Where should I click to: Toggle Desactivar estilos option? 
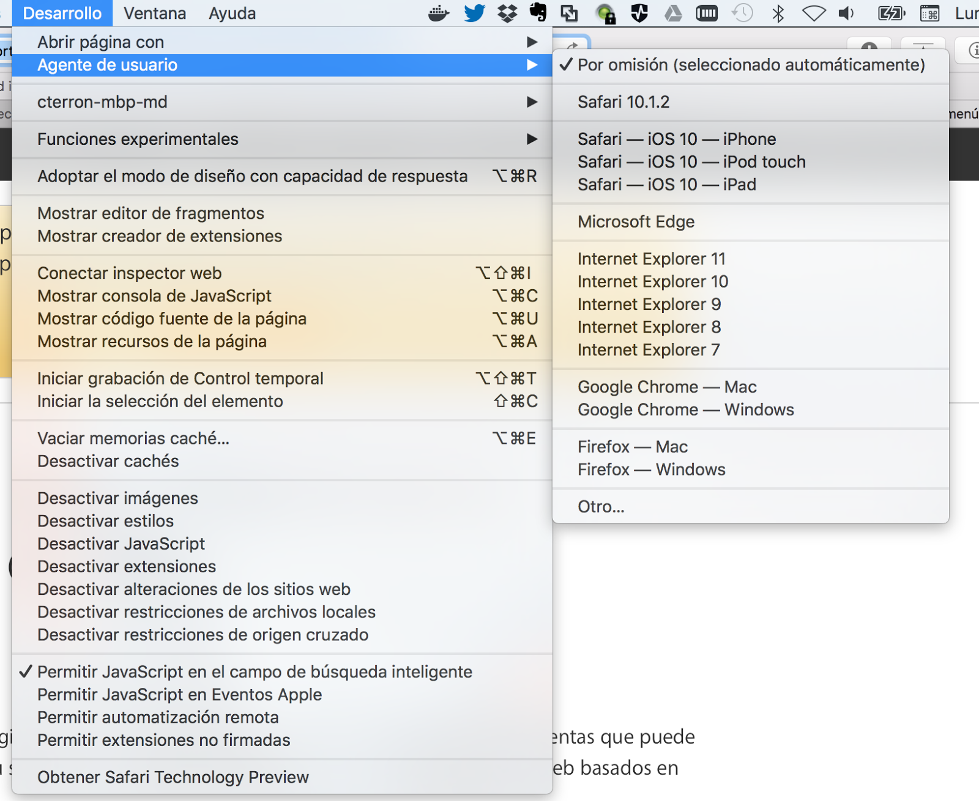[x=282, y=521]
